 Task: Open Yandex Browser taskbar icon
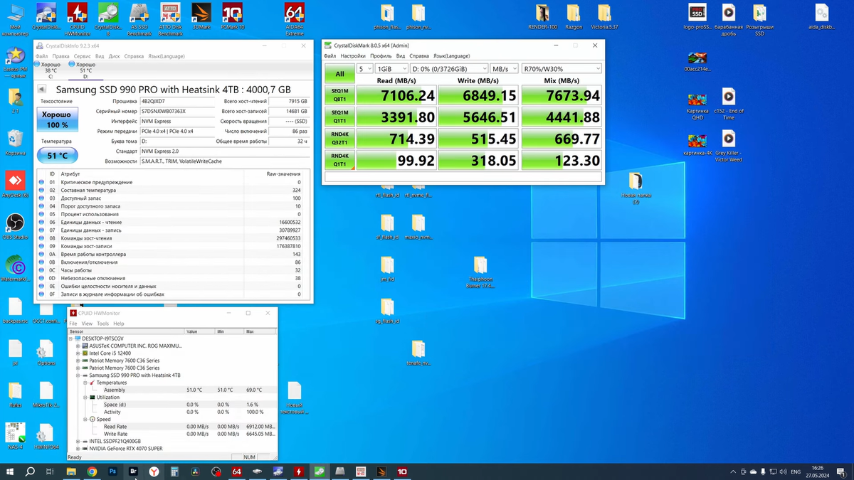point(154,471)
